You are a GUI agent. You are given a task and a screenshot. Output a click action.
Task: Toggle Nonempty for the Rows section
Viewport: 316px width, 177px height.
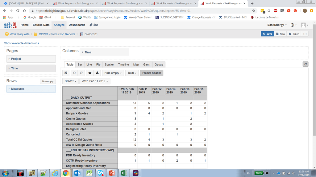click(x=48, y=81)
